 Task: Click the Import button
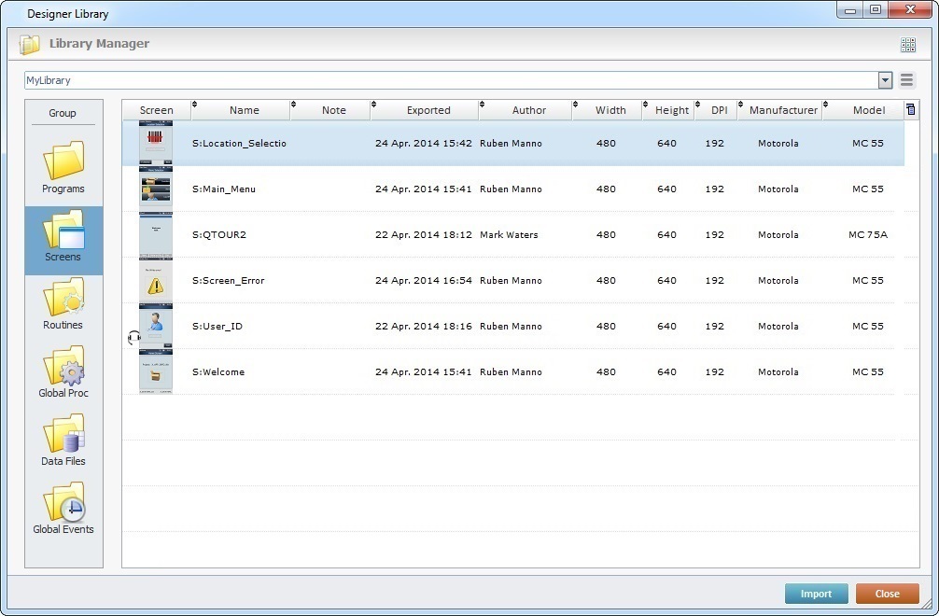pyautogui.click(x=816, y=594)
